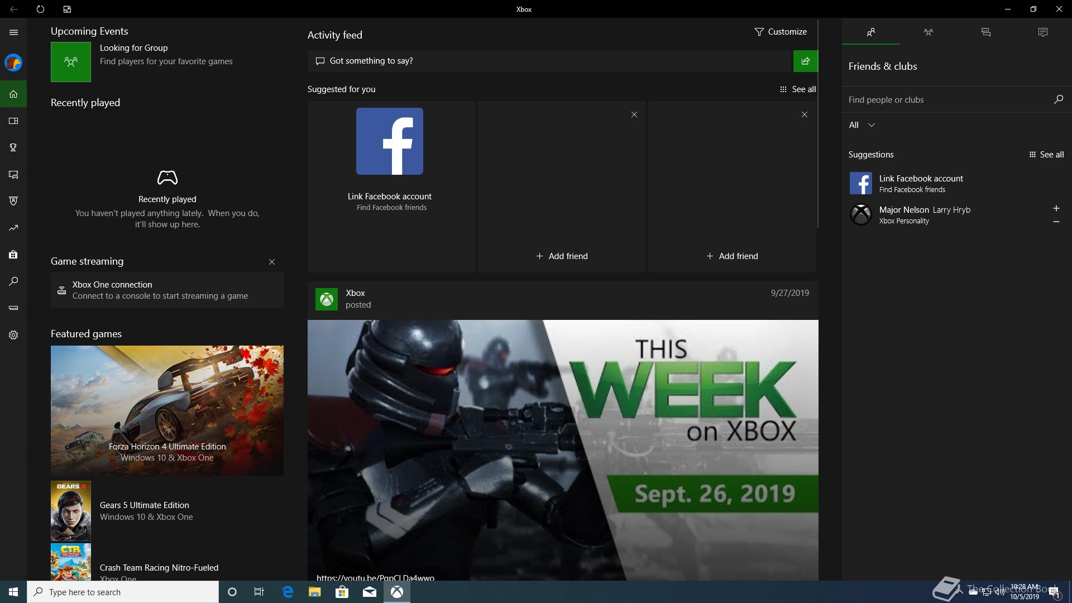Open the Mail app from taskbar
This screenshot has width=1072, height=603.
click(x=369, y=592)
